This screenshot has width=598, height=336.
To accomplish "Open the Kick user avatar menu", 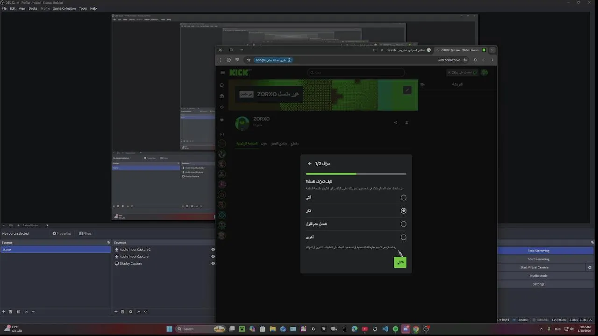I will 484,72.
